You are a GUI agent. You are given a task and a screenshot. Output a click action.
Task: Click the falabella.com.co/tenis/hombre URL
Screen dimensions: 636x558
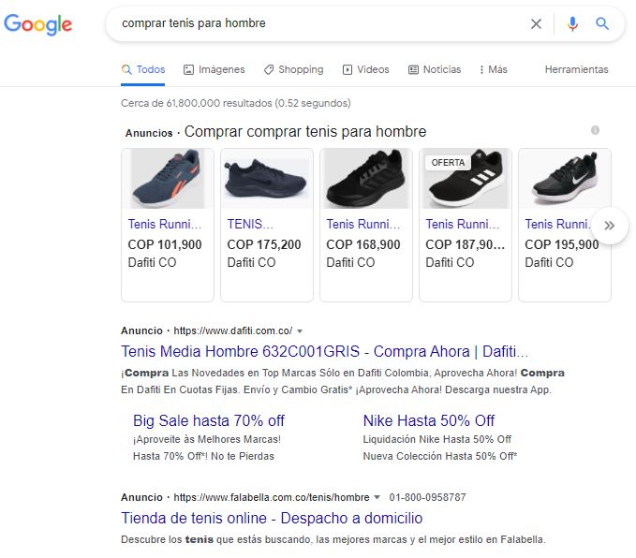(x=272, y=497)
